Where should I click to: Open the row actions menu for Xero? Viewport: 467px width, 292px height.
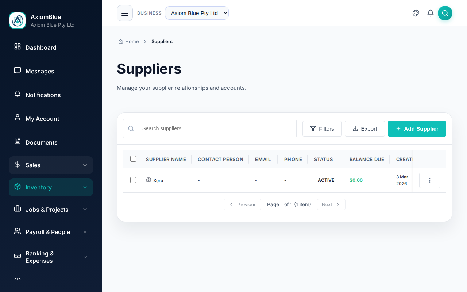[x=430, y=180]
